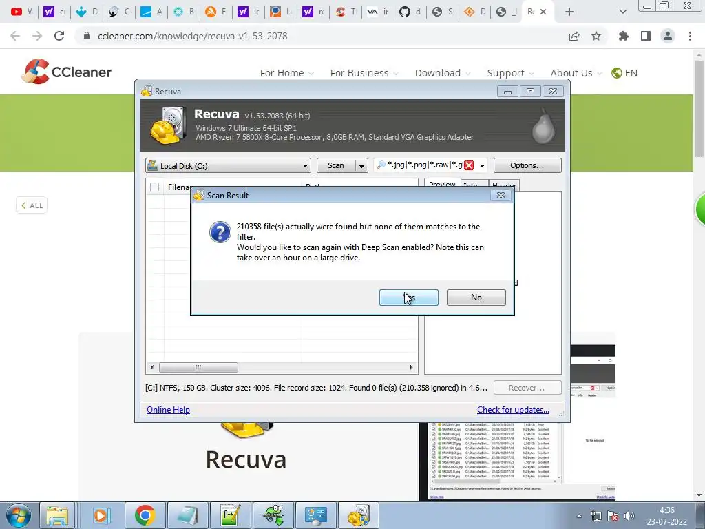The height and width of the screenshot is (529, 705).
Task: Open the For Business menu
Action: pos(364,73)
